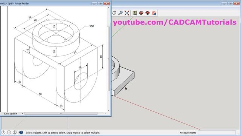Viewport: 241px width, 136px height.
Task: Select the Zoom magnifier tool
Action: (120, 13)
